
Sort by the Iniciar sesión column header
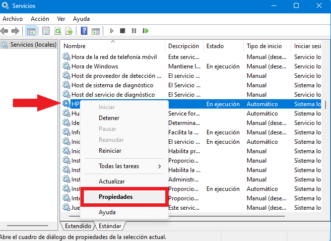(307, 46)
